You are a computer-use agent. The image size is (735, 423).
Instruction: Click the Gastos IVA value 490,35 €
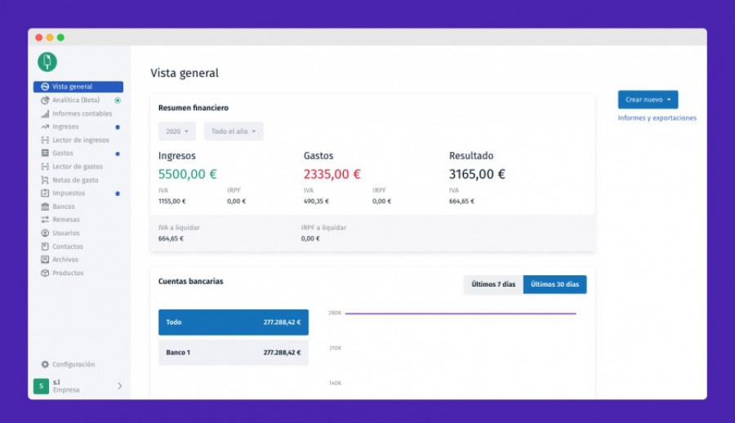click(x=316, y=201)
